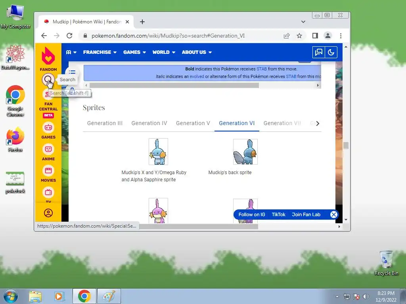Show more generation tabs with right chevron

pyautogui.click(x=318, y=123)
